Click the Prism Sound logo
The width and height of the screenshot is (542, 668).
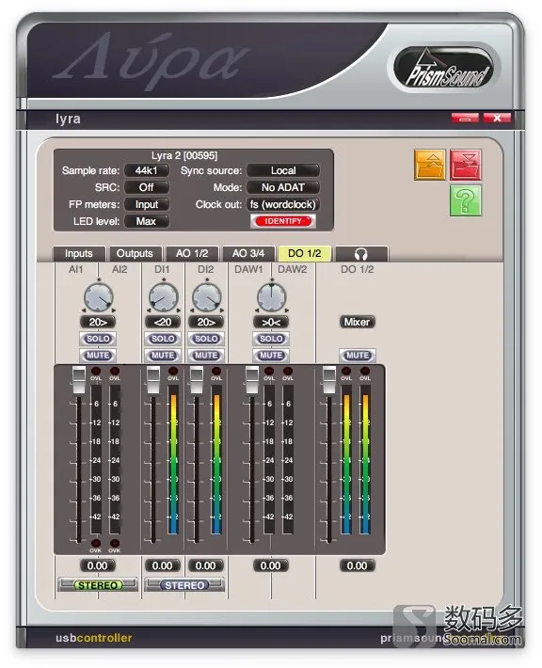(444, 68)
